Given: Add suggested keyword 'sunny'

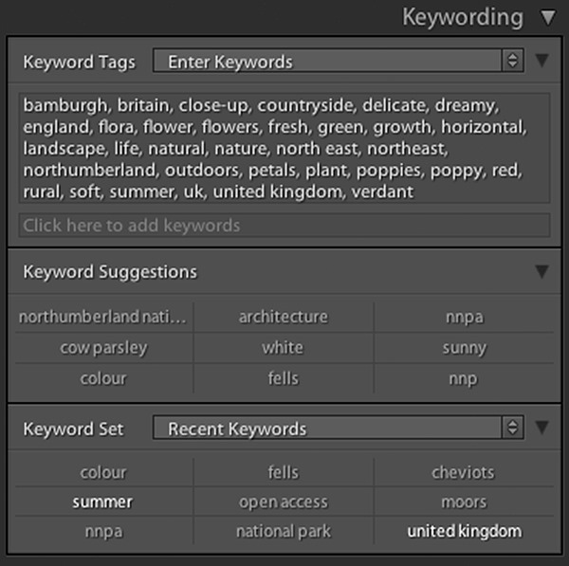Looking at the screenshot, I should (x=464, y=348).
